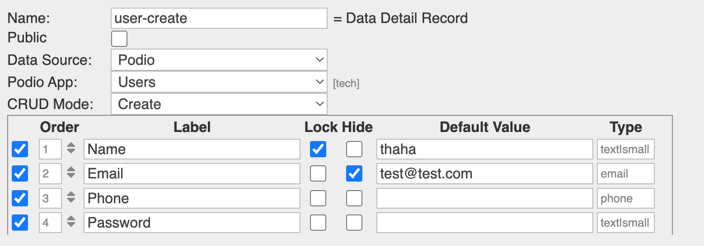Edit the Default Value field containing thaha
The height and width of the screenshot is (246, 704).
pyautogui.click(x=484, y=149)
